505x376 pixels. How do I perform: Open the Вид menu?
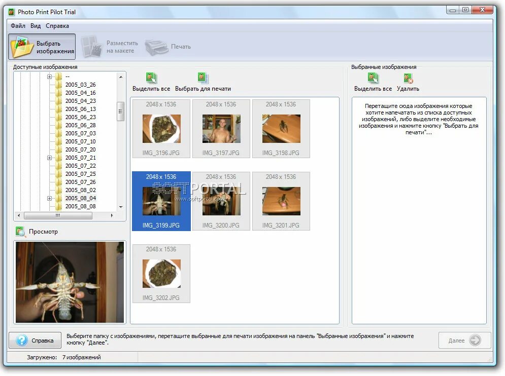pyautogui.click(x=36, y=26)
